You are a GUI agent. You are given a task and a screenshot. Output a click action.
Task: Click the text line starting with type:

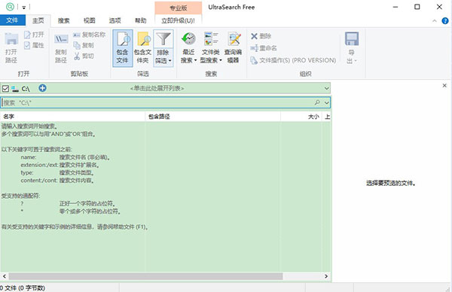point(57,173)
